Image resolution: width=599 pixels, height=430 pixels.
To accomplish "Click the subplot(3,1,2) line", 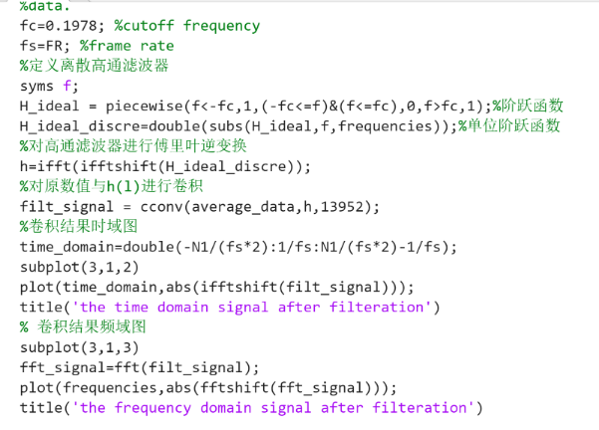I will point(80,267).
